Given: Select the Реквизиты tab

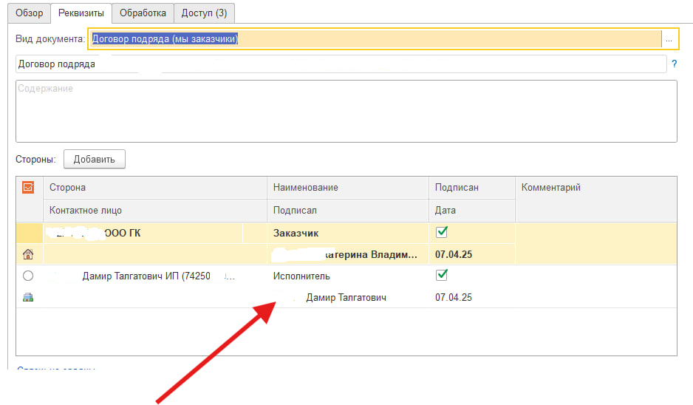Looking at the screenshot, I should (x=81, y=13).
